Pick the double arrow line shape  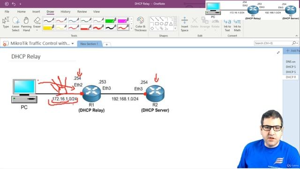[161, 19]
